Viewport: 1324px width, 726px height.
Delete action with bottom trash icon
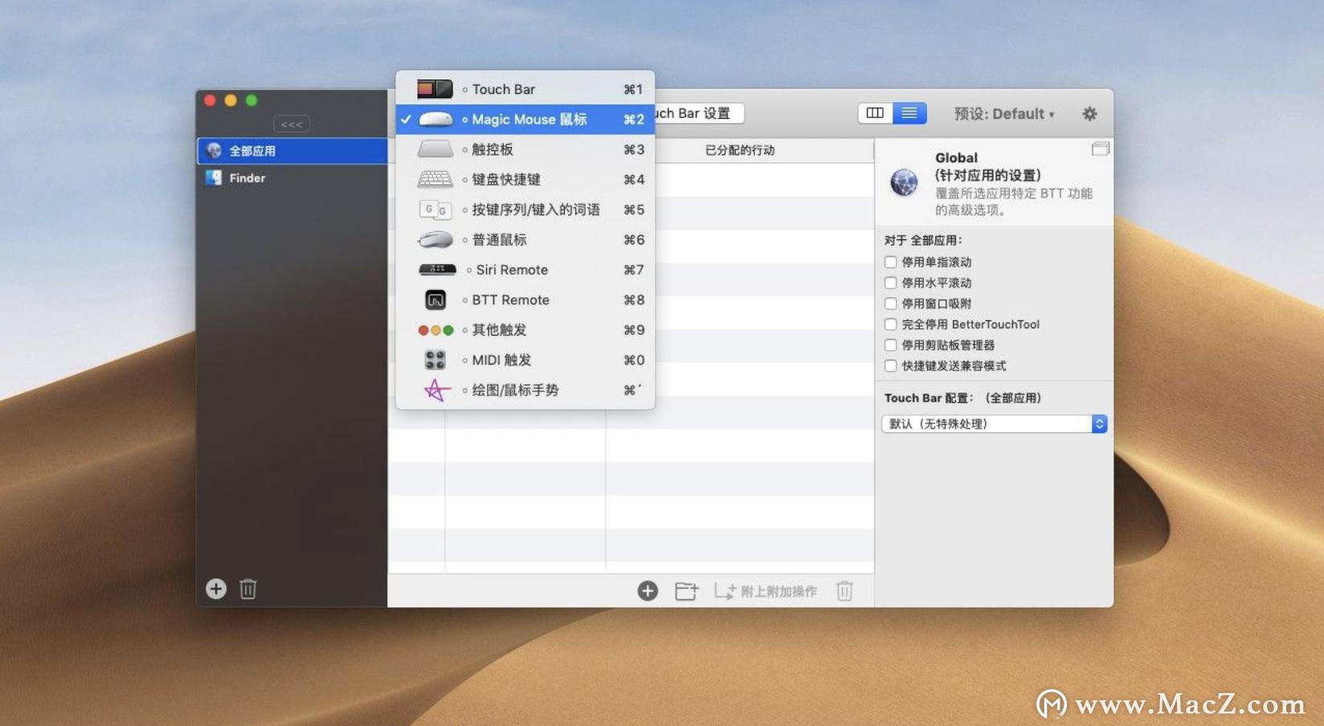844,590
